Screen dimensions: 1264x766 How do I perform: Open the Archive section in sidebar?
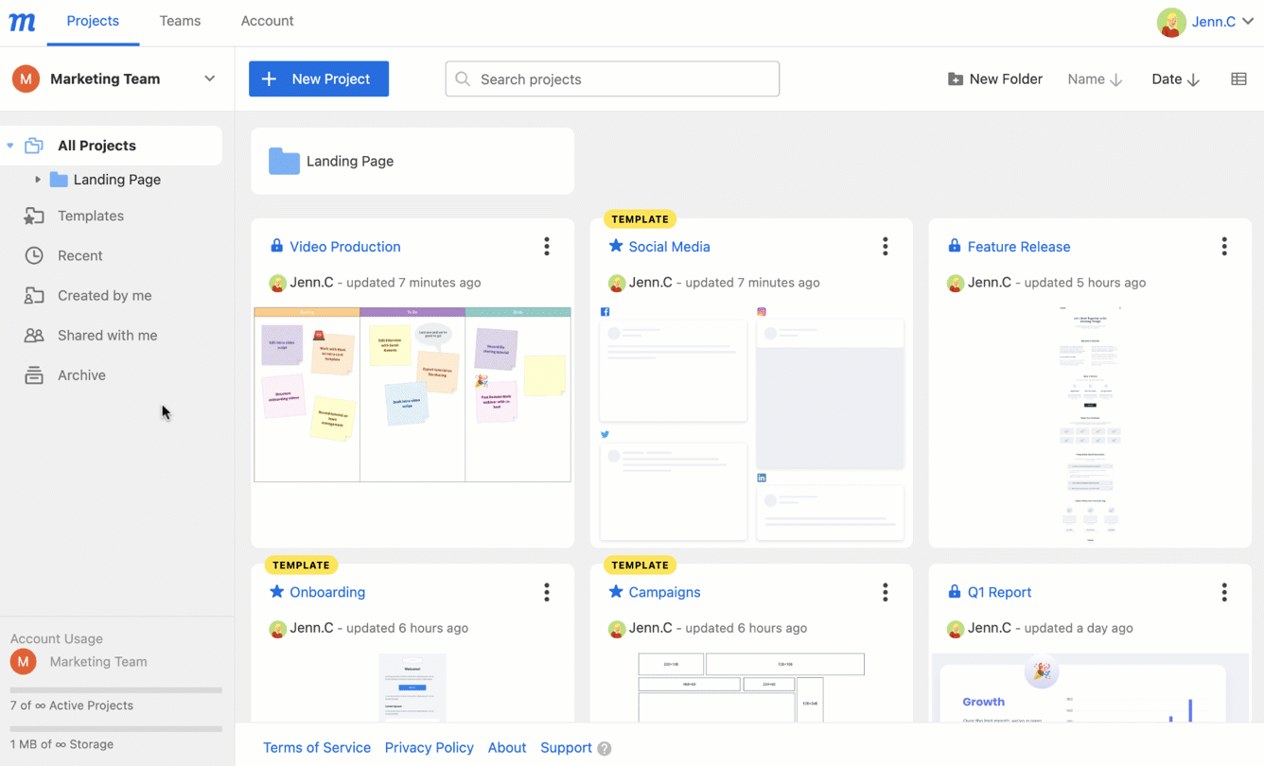(x=81, y=375)
